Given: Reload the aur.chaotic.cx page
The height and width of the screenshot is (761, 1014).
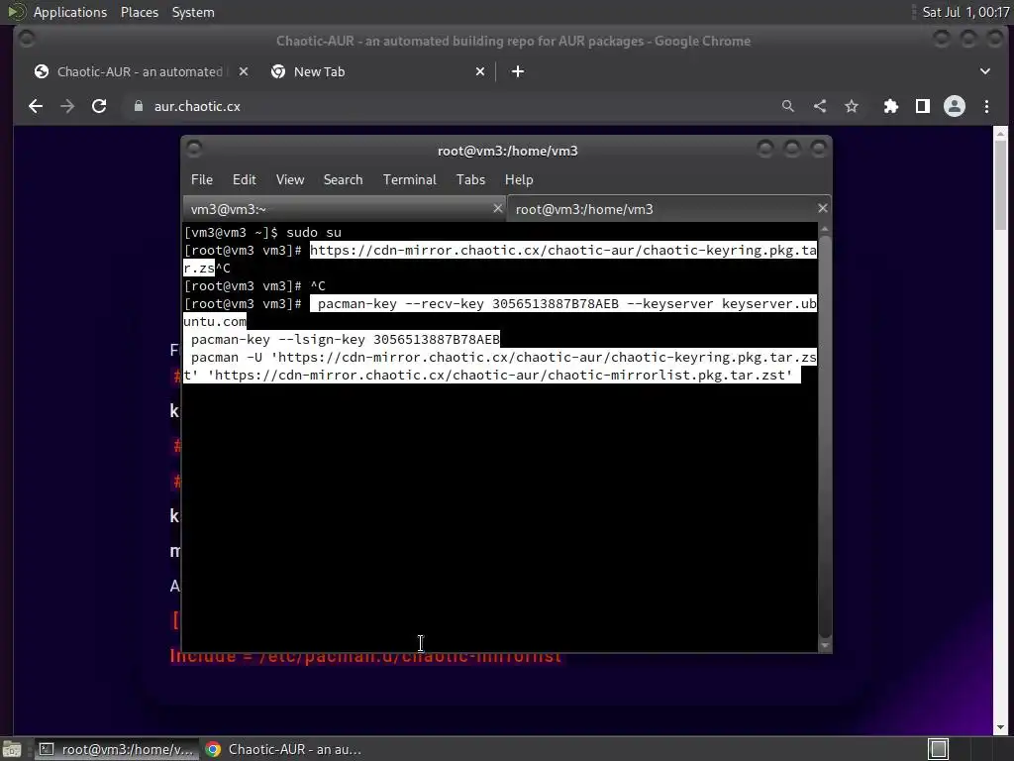Looking at the screenshot, I should pyautogui.click(x=99, y=106).
